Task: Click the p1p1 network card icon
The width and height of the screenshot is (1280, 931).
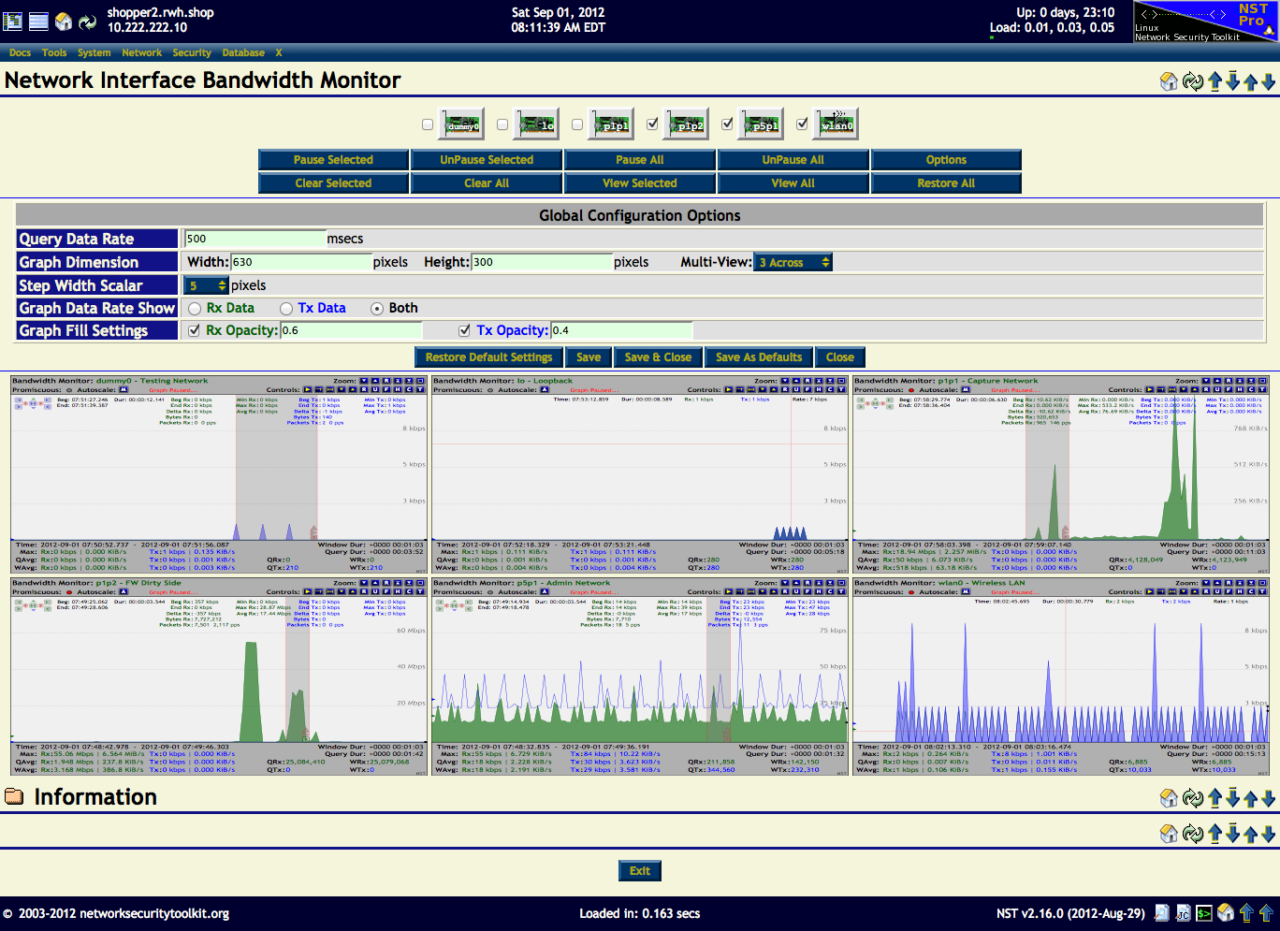Action: click(x=612, y=124)
